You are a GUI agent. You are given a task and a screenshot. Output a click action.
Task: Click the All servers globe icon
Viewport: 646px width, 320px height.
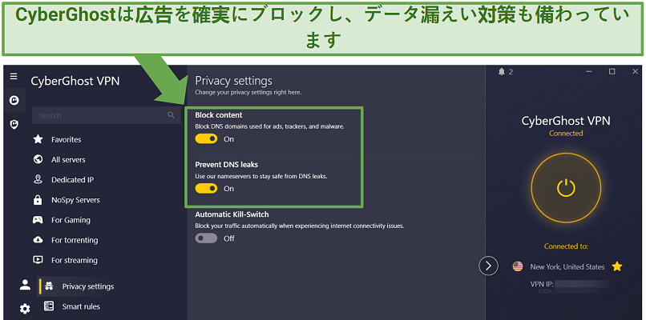38,159
